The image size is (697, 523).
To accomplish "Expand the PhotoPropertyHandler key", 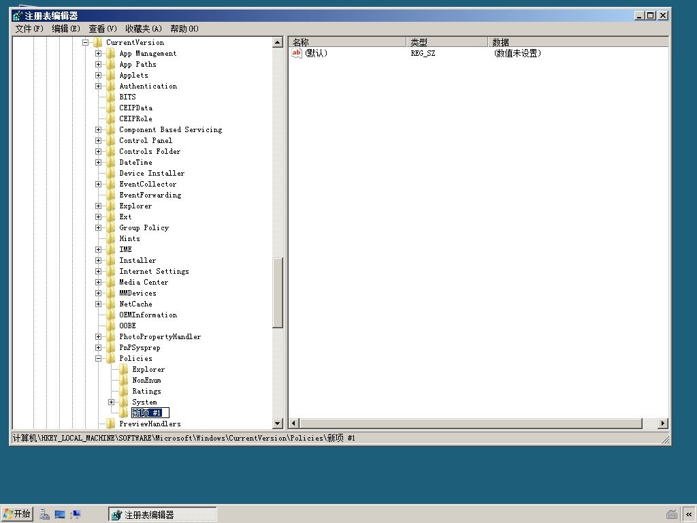I will coord(98,336).
